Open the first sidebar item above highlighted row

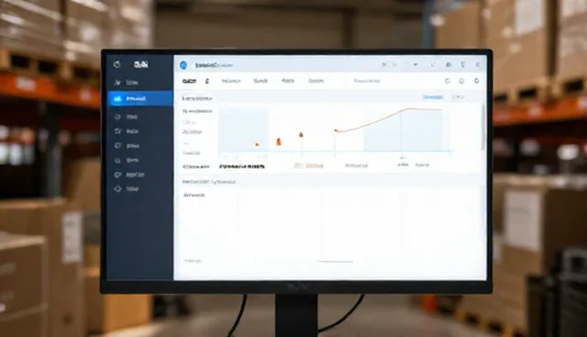tap(127, 82)
